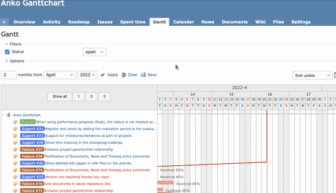
Task: Click the issue icon beside Feature #71
Action: tap(15, 191)
